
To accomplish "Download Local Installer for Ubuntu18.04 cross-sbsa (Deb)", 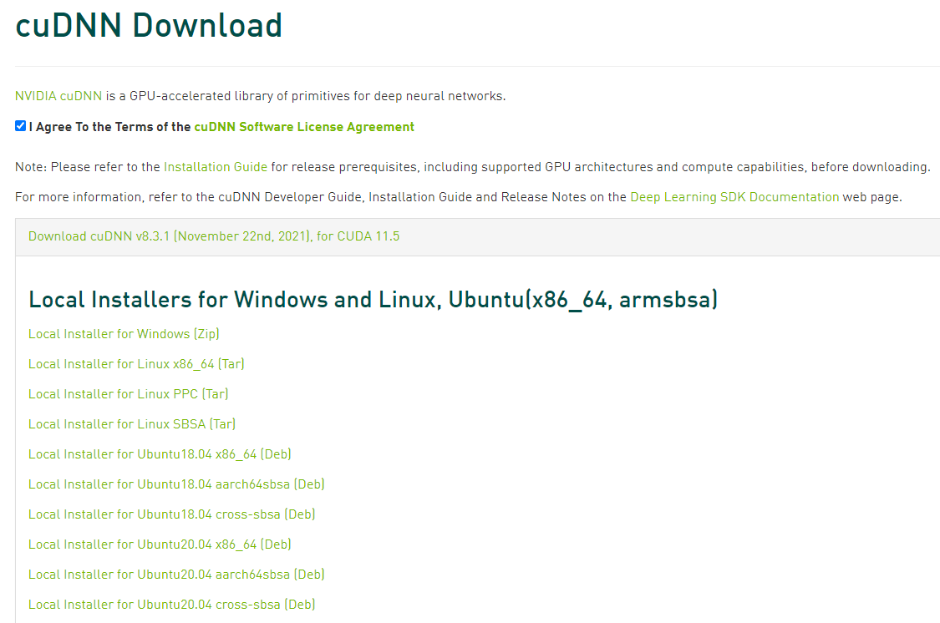I will 171,514.
